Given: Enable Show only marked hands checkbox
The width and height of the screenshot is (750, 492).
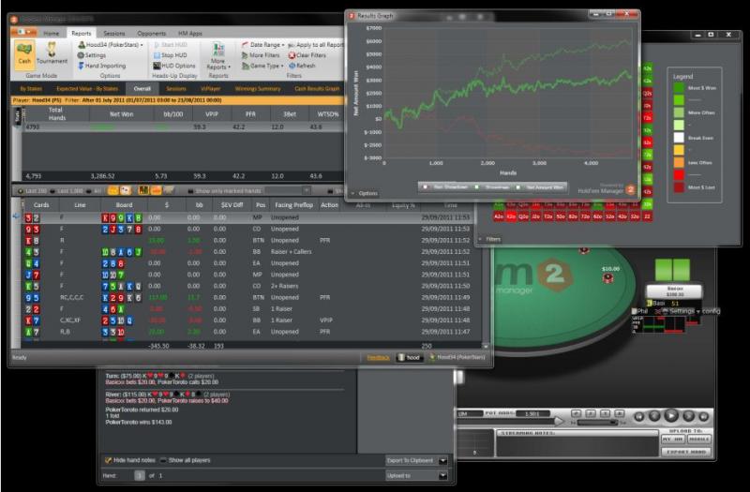Looking at the screenshot, I should point(190,191).
